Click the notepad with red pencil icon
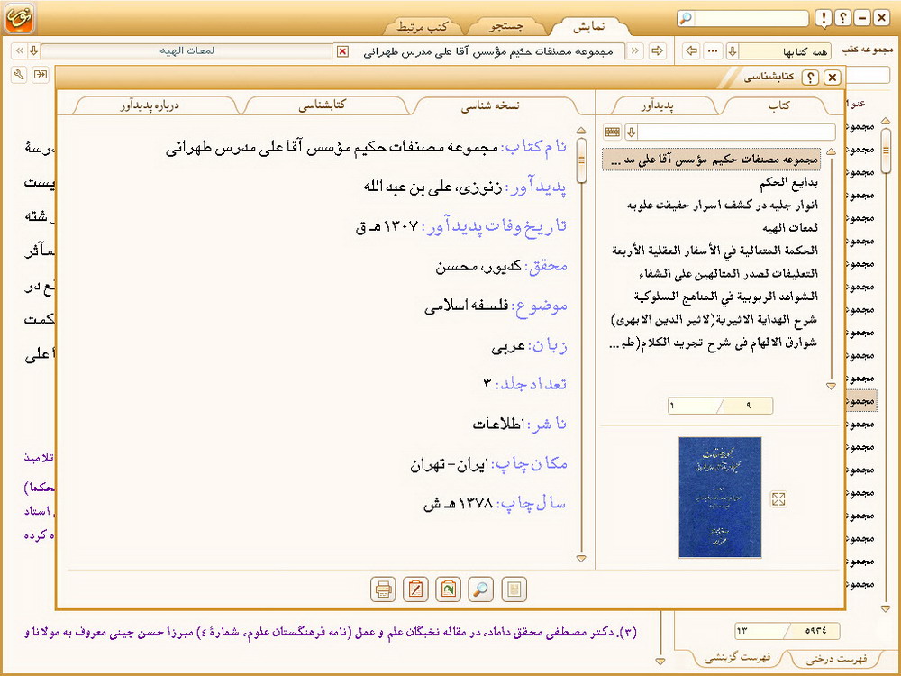This screenshot has width=901, height=676. click(x=415, y=589)
